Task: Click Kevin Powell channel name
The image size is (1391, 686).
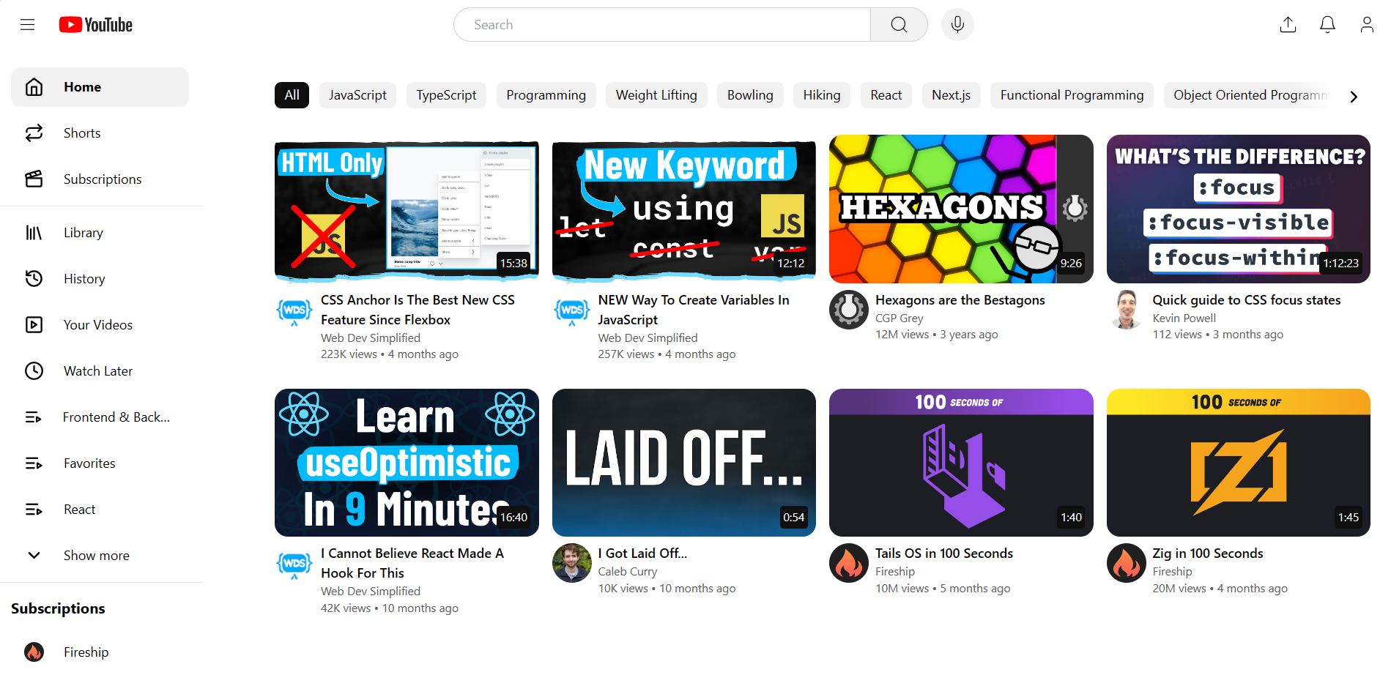Action: (x=1184, y=318)
